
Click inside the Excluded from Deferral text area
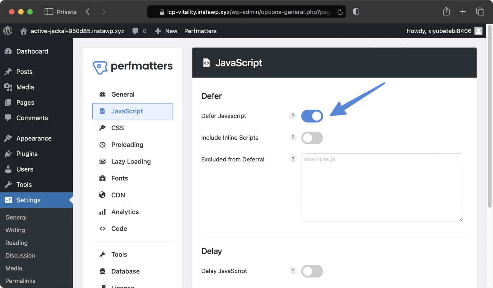pos(381,186)
